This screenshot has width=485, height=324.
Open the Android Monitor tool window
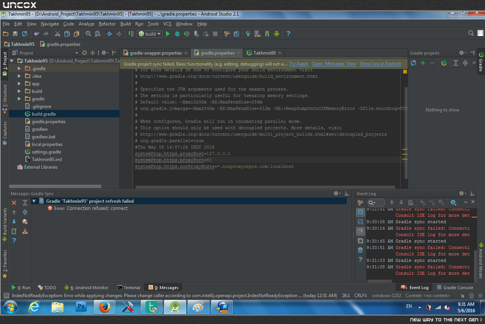point(86,288)
